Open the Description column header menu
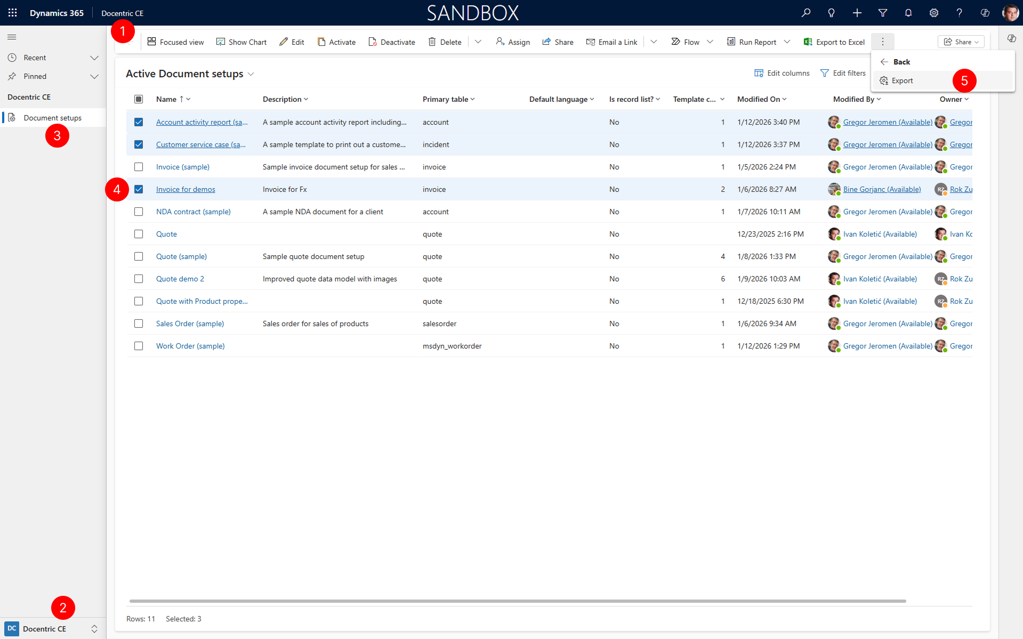This screenshot has width=1023, height=639. point(285,99)
